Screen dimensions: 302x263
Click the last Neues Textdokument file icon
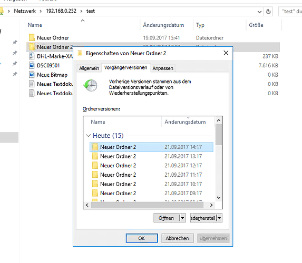pyautogui.click(x=32, y=93)
